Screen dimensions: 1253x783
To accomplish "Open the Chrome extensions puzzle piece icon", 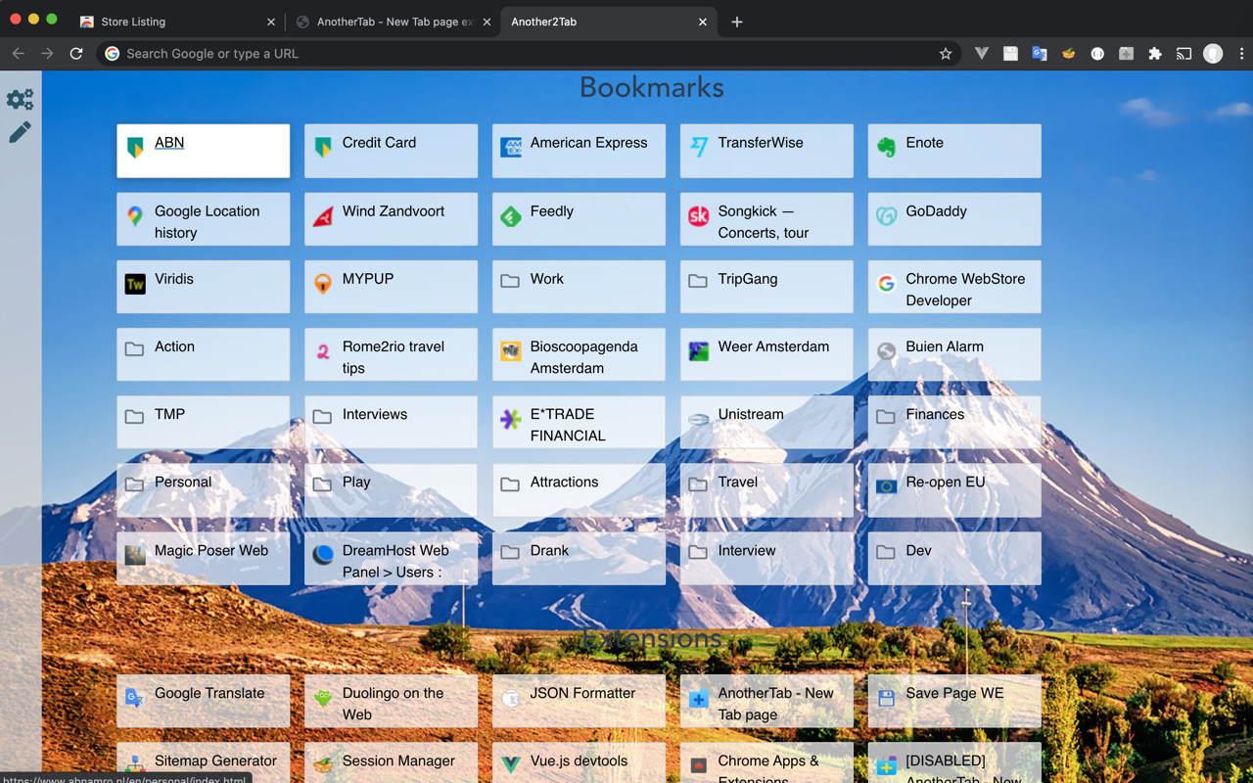I will click(x=1155, y=54).
